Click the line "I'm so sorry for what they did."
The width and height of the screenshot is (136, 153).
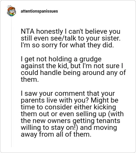pos(67,45)
